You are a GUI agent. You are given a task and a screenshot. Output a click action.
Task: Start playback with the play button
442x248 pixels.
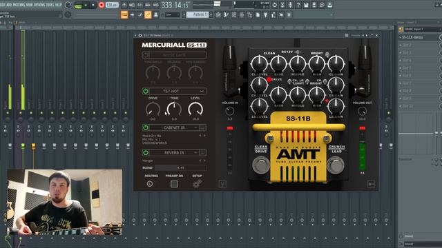tap(86, 5)
